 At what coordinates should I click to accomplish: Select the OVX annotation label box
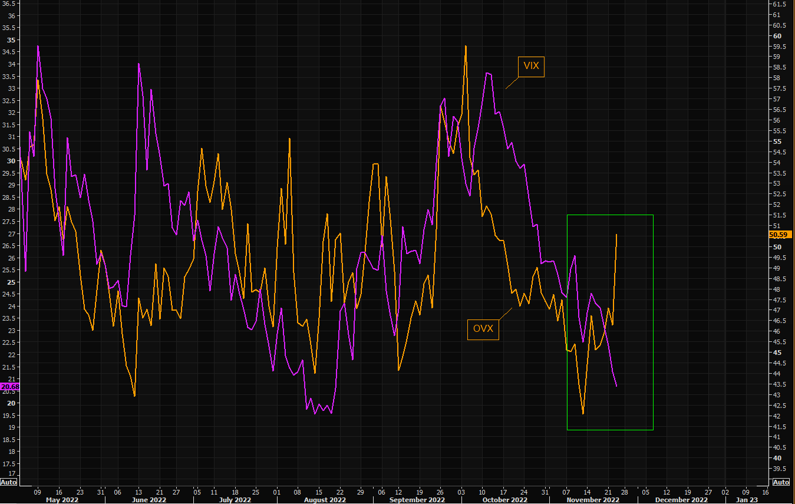(483, 329)
